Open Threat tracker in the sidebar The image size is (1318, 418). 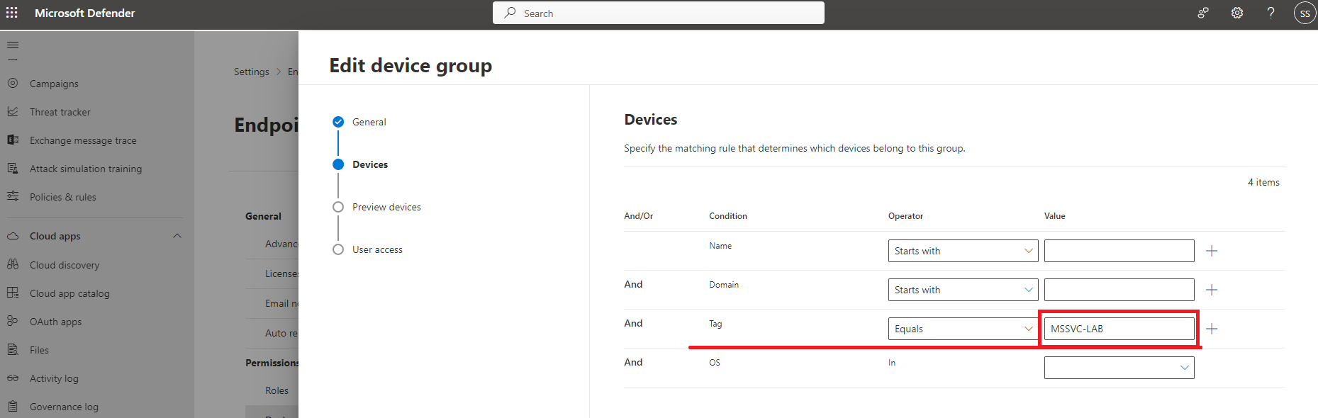(60, 112)
